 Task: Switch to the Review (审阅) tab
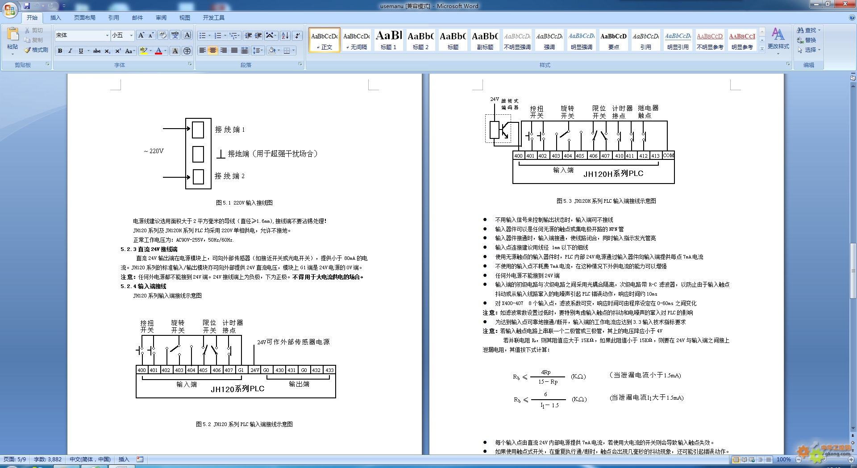tap(161, 18)
